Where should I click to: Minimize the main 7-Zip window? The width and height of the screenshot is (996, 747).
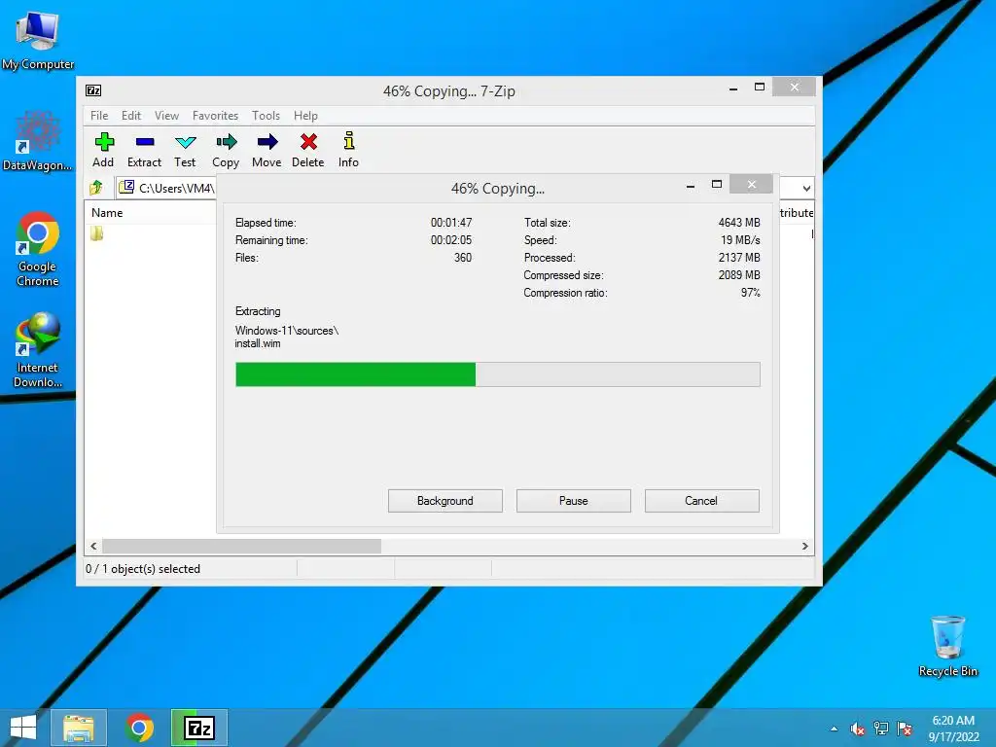[x=733, y=89]
